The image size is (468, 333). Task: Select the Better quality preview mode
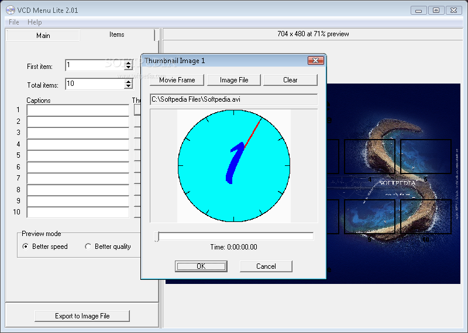coord(88,247)
